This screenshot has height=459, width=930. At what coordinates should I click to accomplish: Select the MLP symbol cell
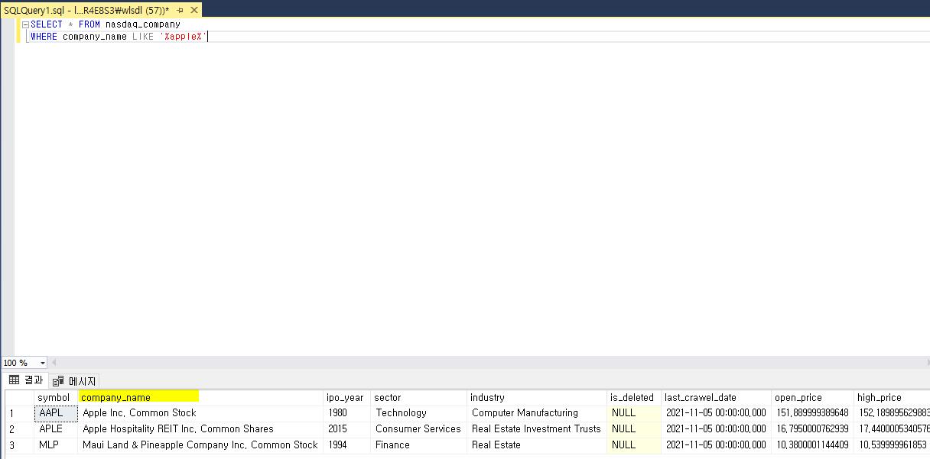[56, 445]
